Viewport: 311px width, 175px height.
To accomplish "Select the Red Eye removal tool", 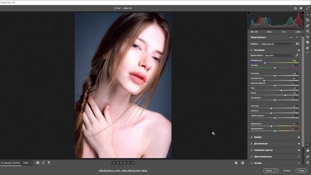I will pos(308,37).
